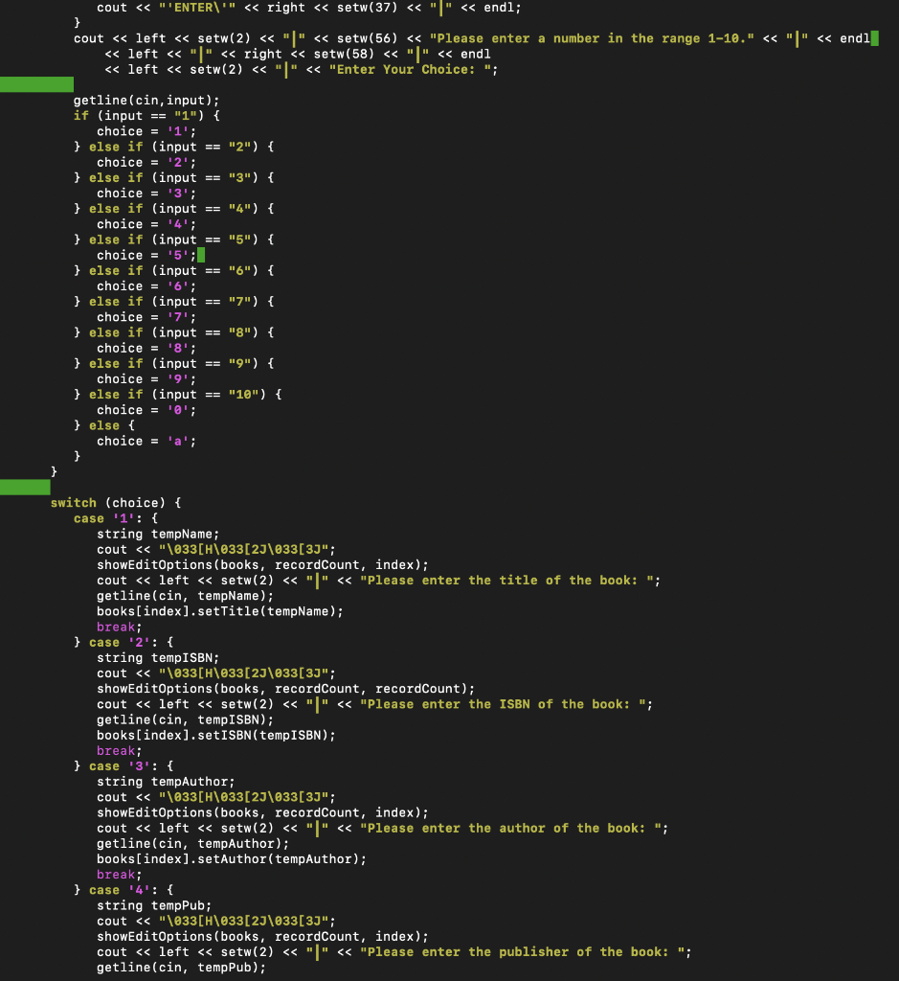Image resolution: width=899 pixels, height=981 pixels.
Task: Click the break keyword in case '2'
Action: (115, 750)
